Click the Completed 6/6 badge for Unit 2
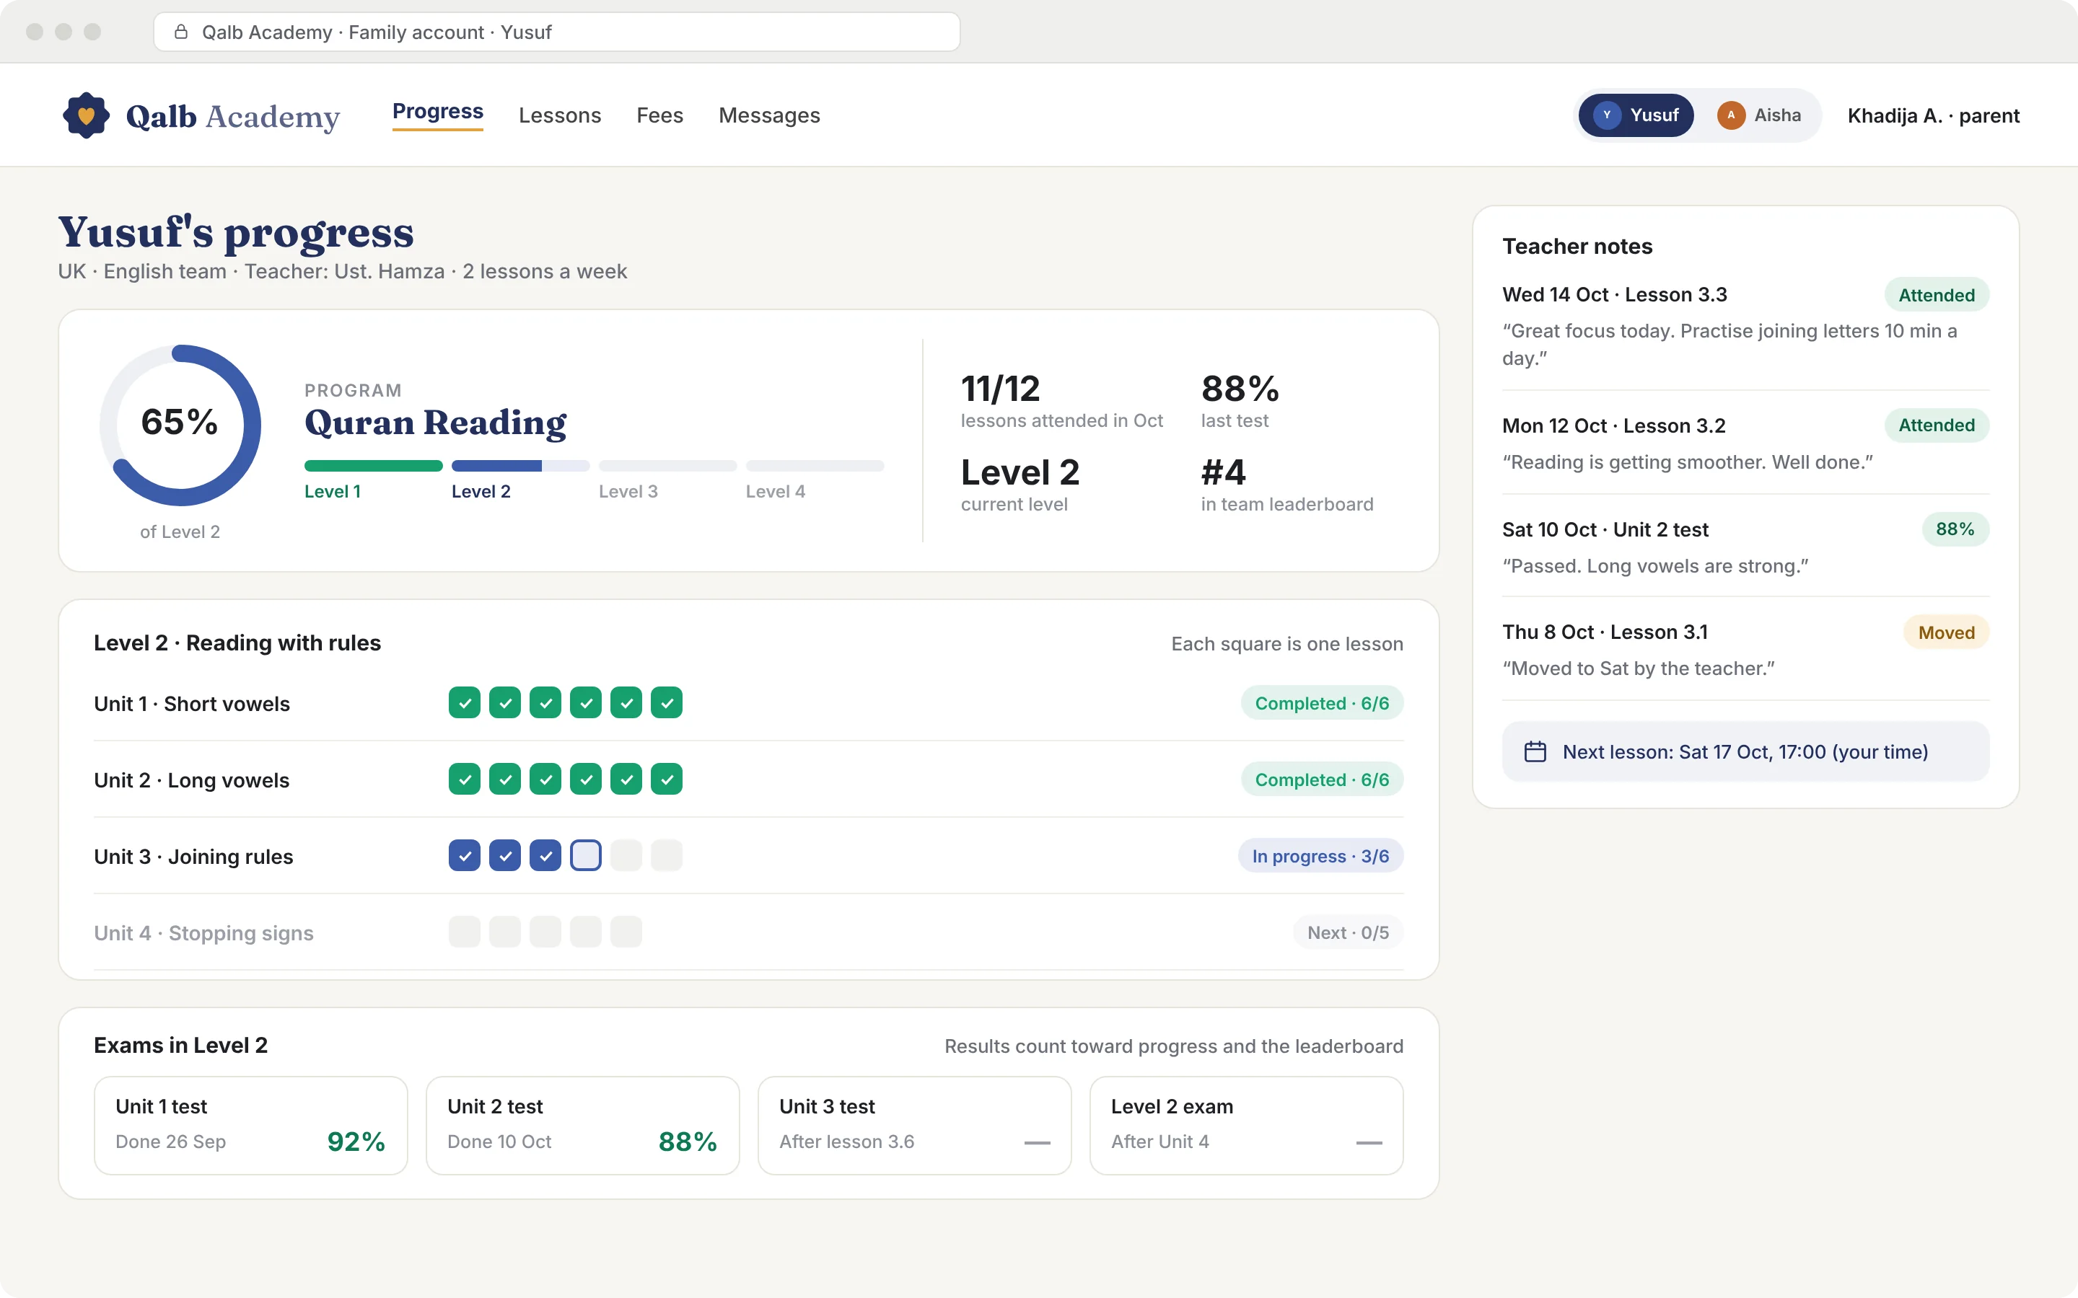 [x=1322, y=780]
